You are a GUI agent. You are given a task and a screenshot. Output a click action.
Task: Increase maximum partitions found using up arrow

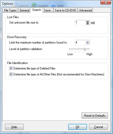(88, 42)
